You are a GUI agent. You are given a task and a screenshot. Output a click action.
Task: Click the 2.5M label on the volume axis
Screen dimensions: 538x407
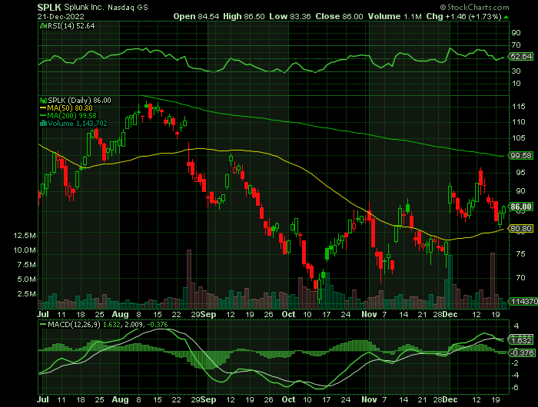click(x=27, y=294)
